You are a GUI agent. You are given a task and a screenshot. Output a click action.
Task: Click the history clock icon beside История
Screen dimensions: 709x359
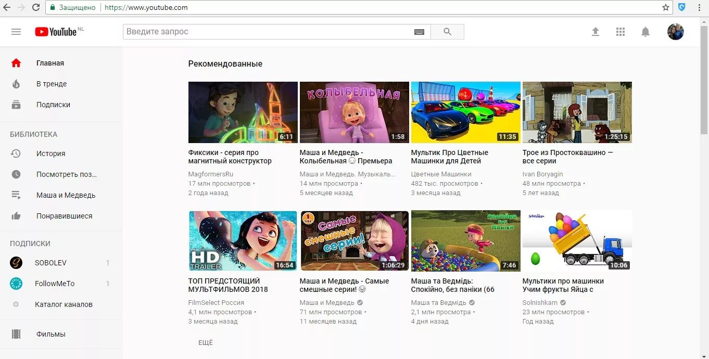click(16, 153)
